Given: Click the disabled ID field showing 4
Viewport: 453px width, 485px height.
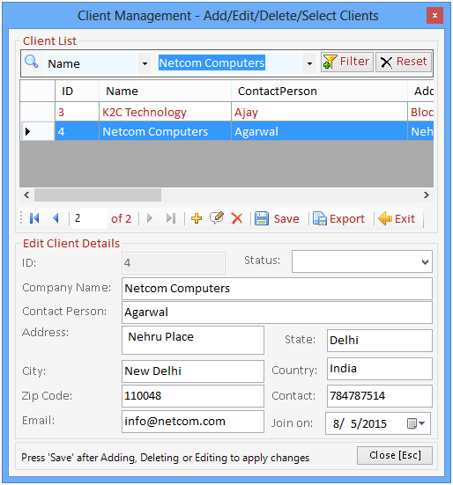Looking at the screenshot, I should [x=174, y=263].
